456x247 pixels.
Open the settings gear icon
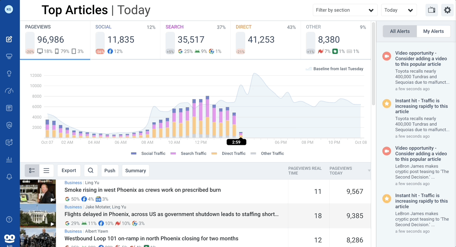pyautogui.click(x=447, y=10)
